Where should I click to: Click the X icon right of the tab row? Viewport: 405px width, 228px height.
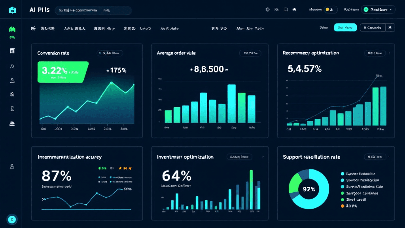coord(390,27)
